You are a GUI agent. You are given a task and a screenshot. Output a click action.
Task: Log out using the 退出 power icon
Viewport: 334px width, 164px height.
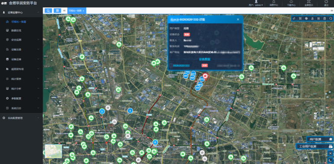(326, 3)
